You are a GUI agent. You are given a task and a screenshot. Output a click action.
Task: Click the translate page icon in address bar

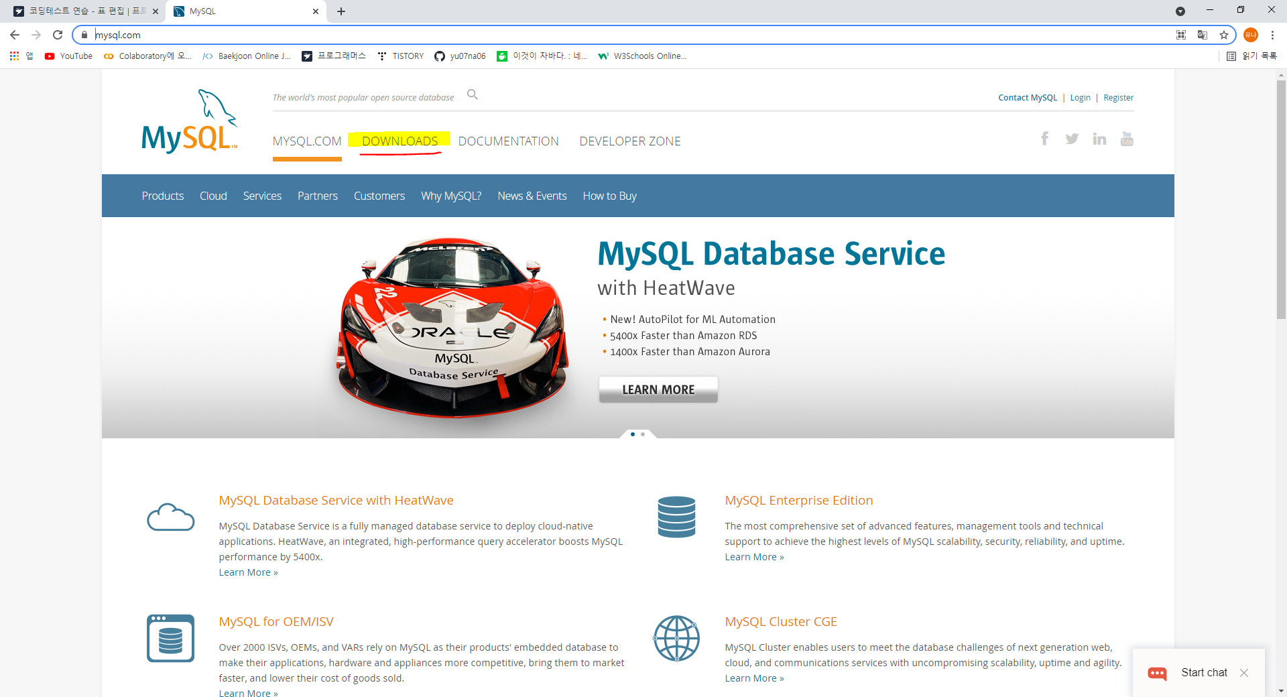coord(1203,35)
